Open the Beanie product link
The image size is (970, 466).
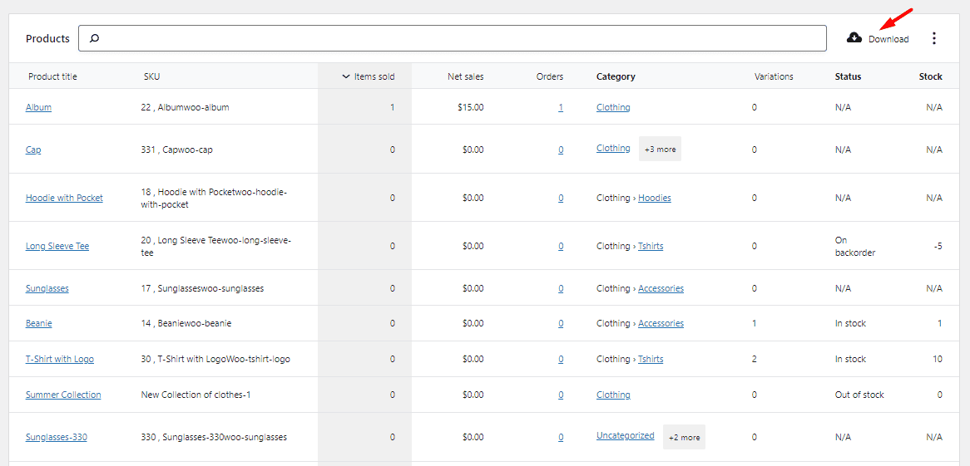click(x=38, y=323)
